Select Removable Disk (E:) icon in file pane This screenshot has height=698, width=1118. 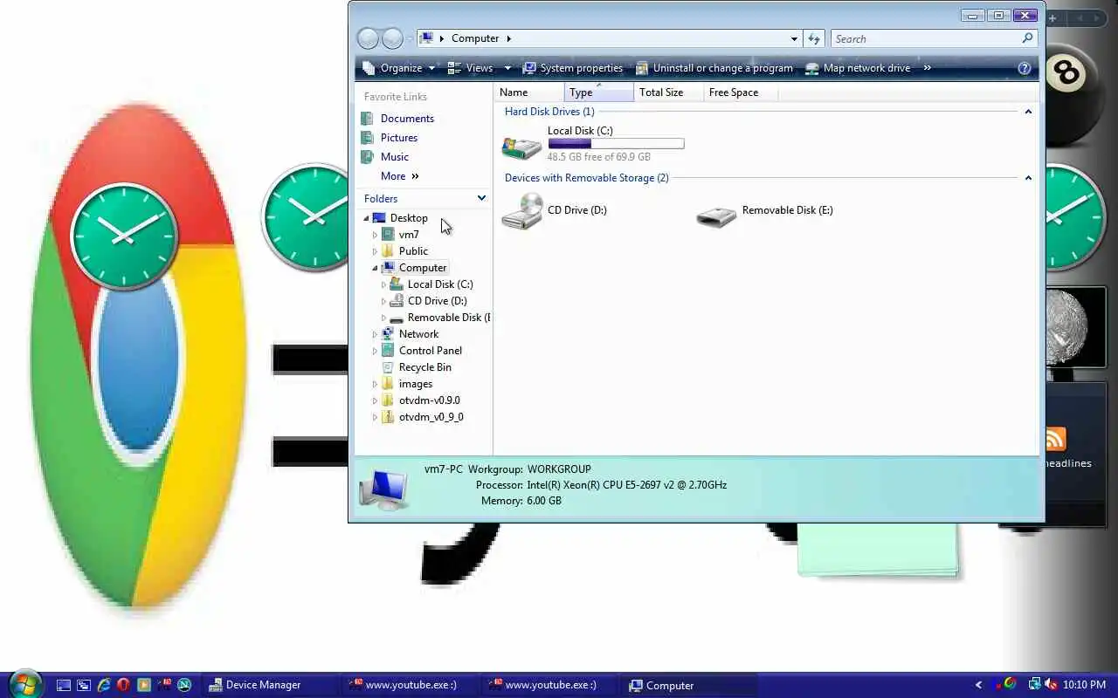click(716, 216)
